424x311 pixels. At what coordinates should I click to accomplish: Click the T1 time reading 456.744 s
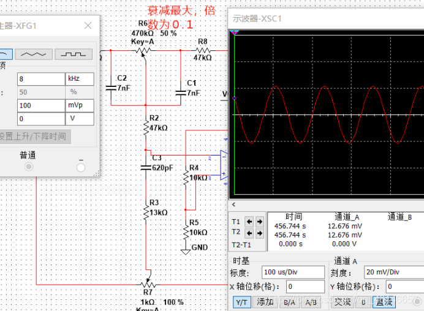point(290,226)
